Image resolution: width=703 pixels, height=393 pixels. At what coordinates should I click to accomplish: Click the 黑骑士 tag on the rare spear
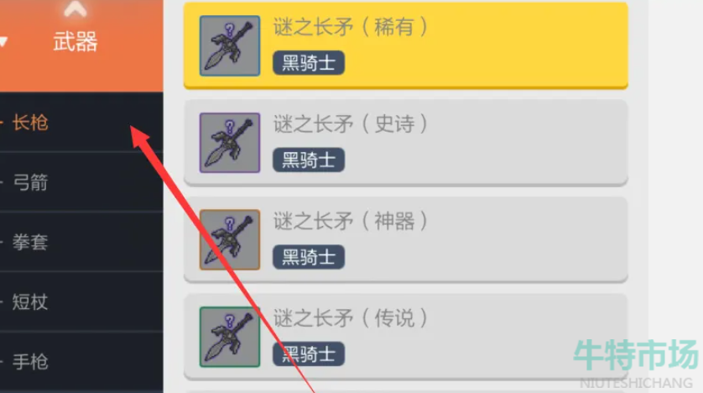(x=309, y=63)
